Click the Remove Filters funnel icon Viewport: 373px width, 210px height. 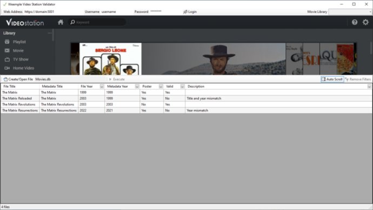[x=347, y=79]
